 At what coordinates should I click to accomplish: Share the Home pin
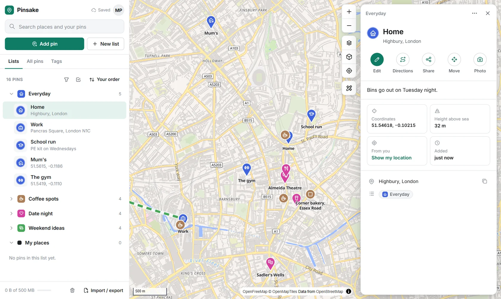pyautogui.click(x=429, y=63)
